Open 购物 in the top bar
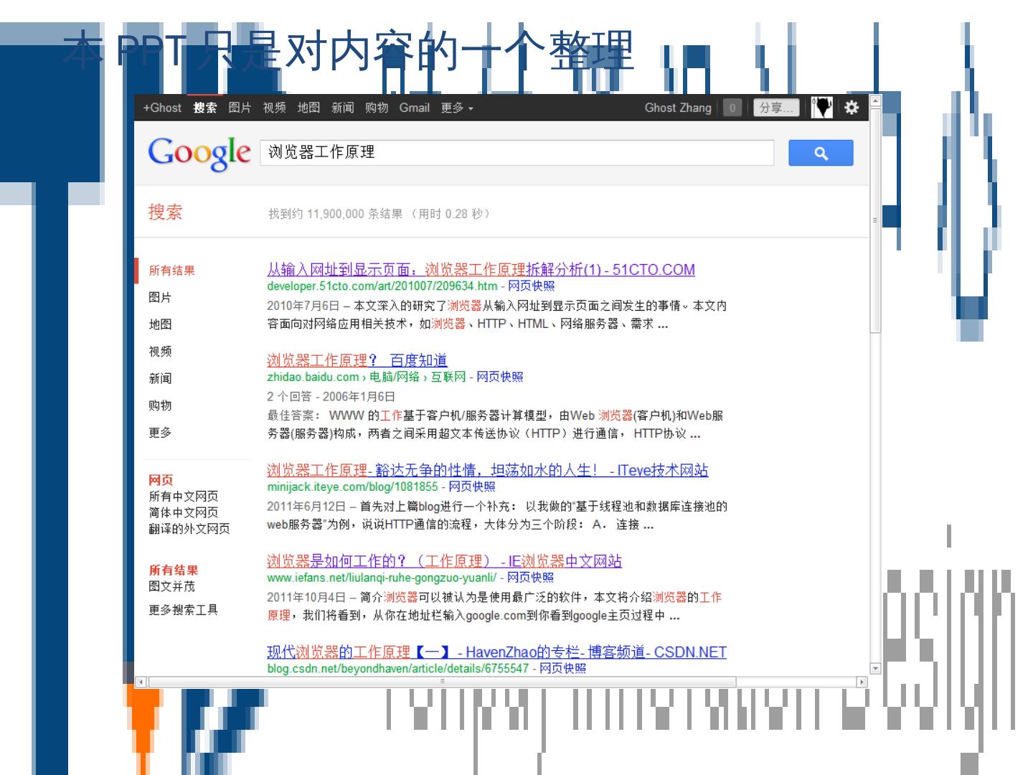The width and height of the screenshot is (1033, 775). (377, 108)
